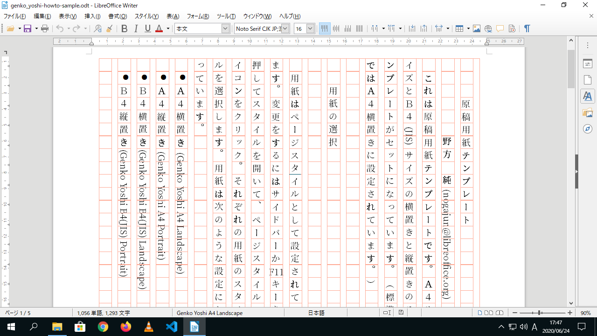Undo the last action
Viewport: 597px width, 336px height.
pyautogui.click(x=60, y=28)
